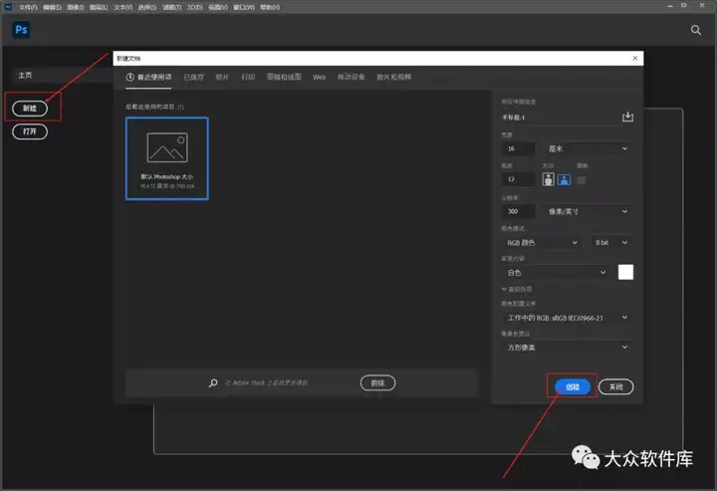
Task: Open the 方形像素 pixel aspect ratio dropdown
Action: (x=567, y=348)
